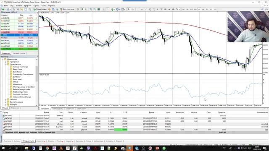Image resolution: width=269 pixels, height=151 pixels.
Task: Select Relative Strength Index indicator
Action: 21,89
